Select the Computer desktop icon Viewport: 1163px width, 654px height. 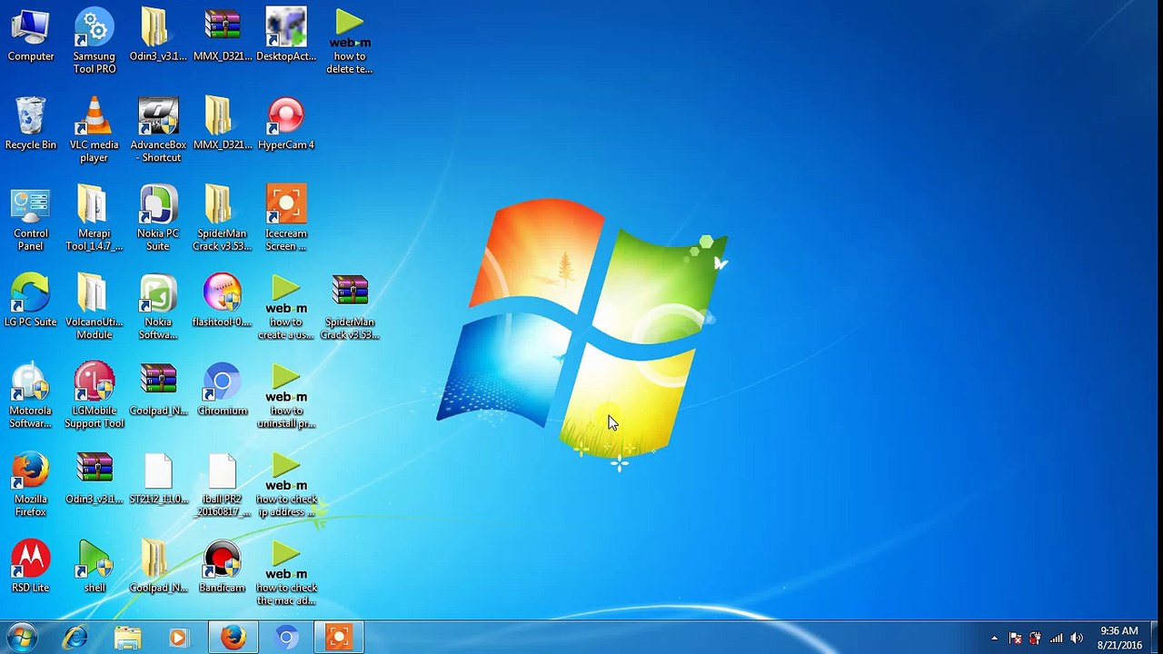31,36
